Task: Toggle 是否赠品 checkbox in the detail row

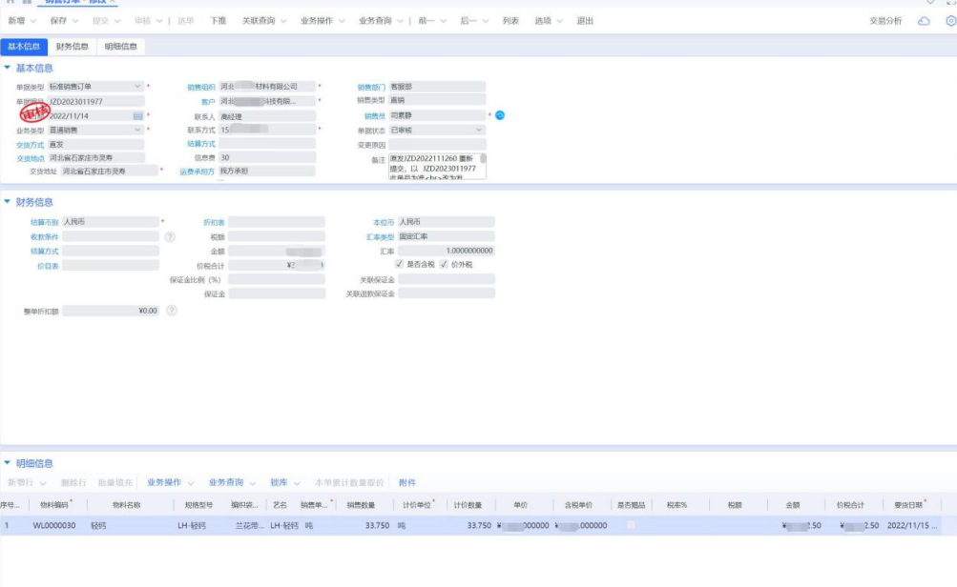Action: pos(631,525)
